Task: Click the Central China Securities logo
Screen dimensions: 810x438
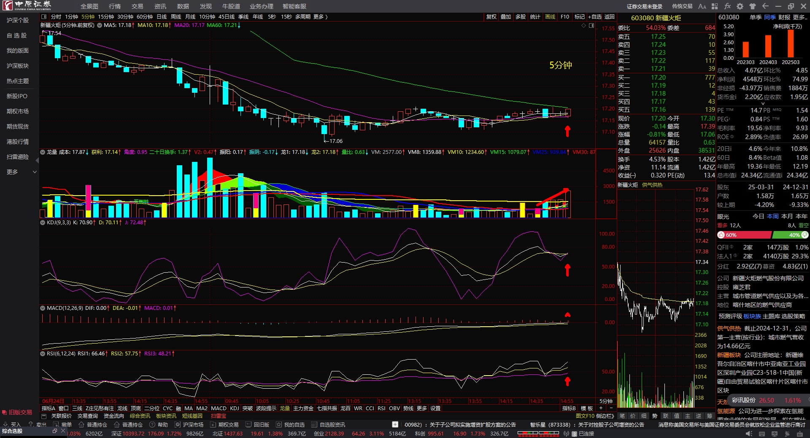Action: click(x=27, y=5)
